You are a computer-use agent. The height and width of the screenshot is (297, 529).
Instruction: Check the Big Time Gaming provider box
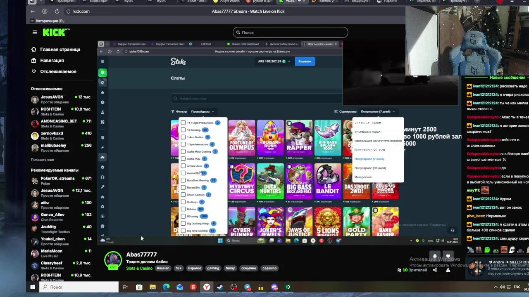point(183,231)
